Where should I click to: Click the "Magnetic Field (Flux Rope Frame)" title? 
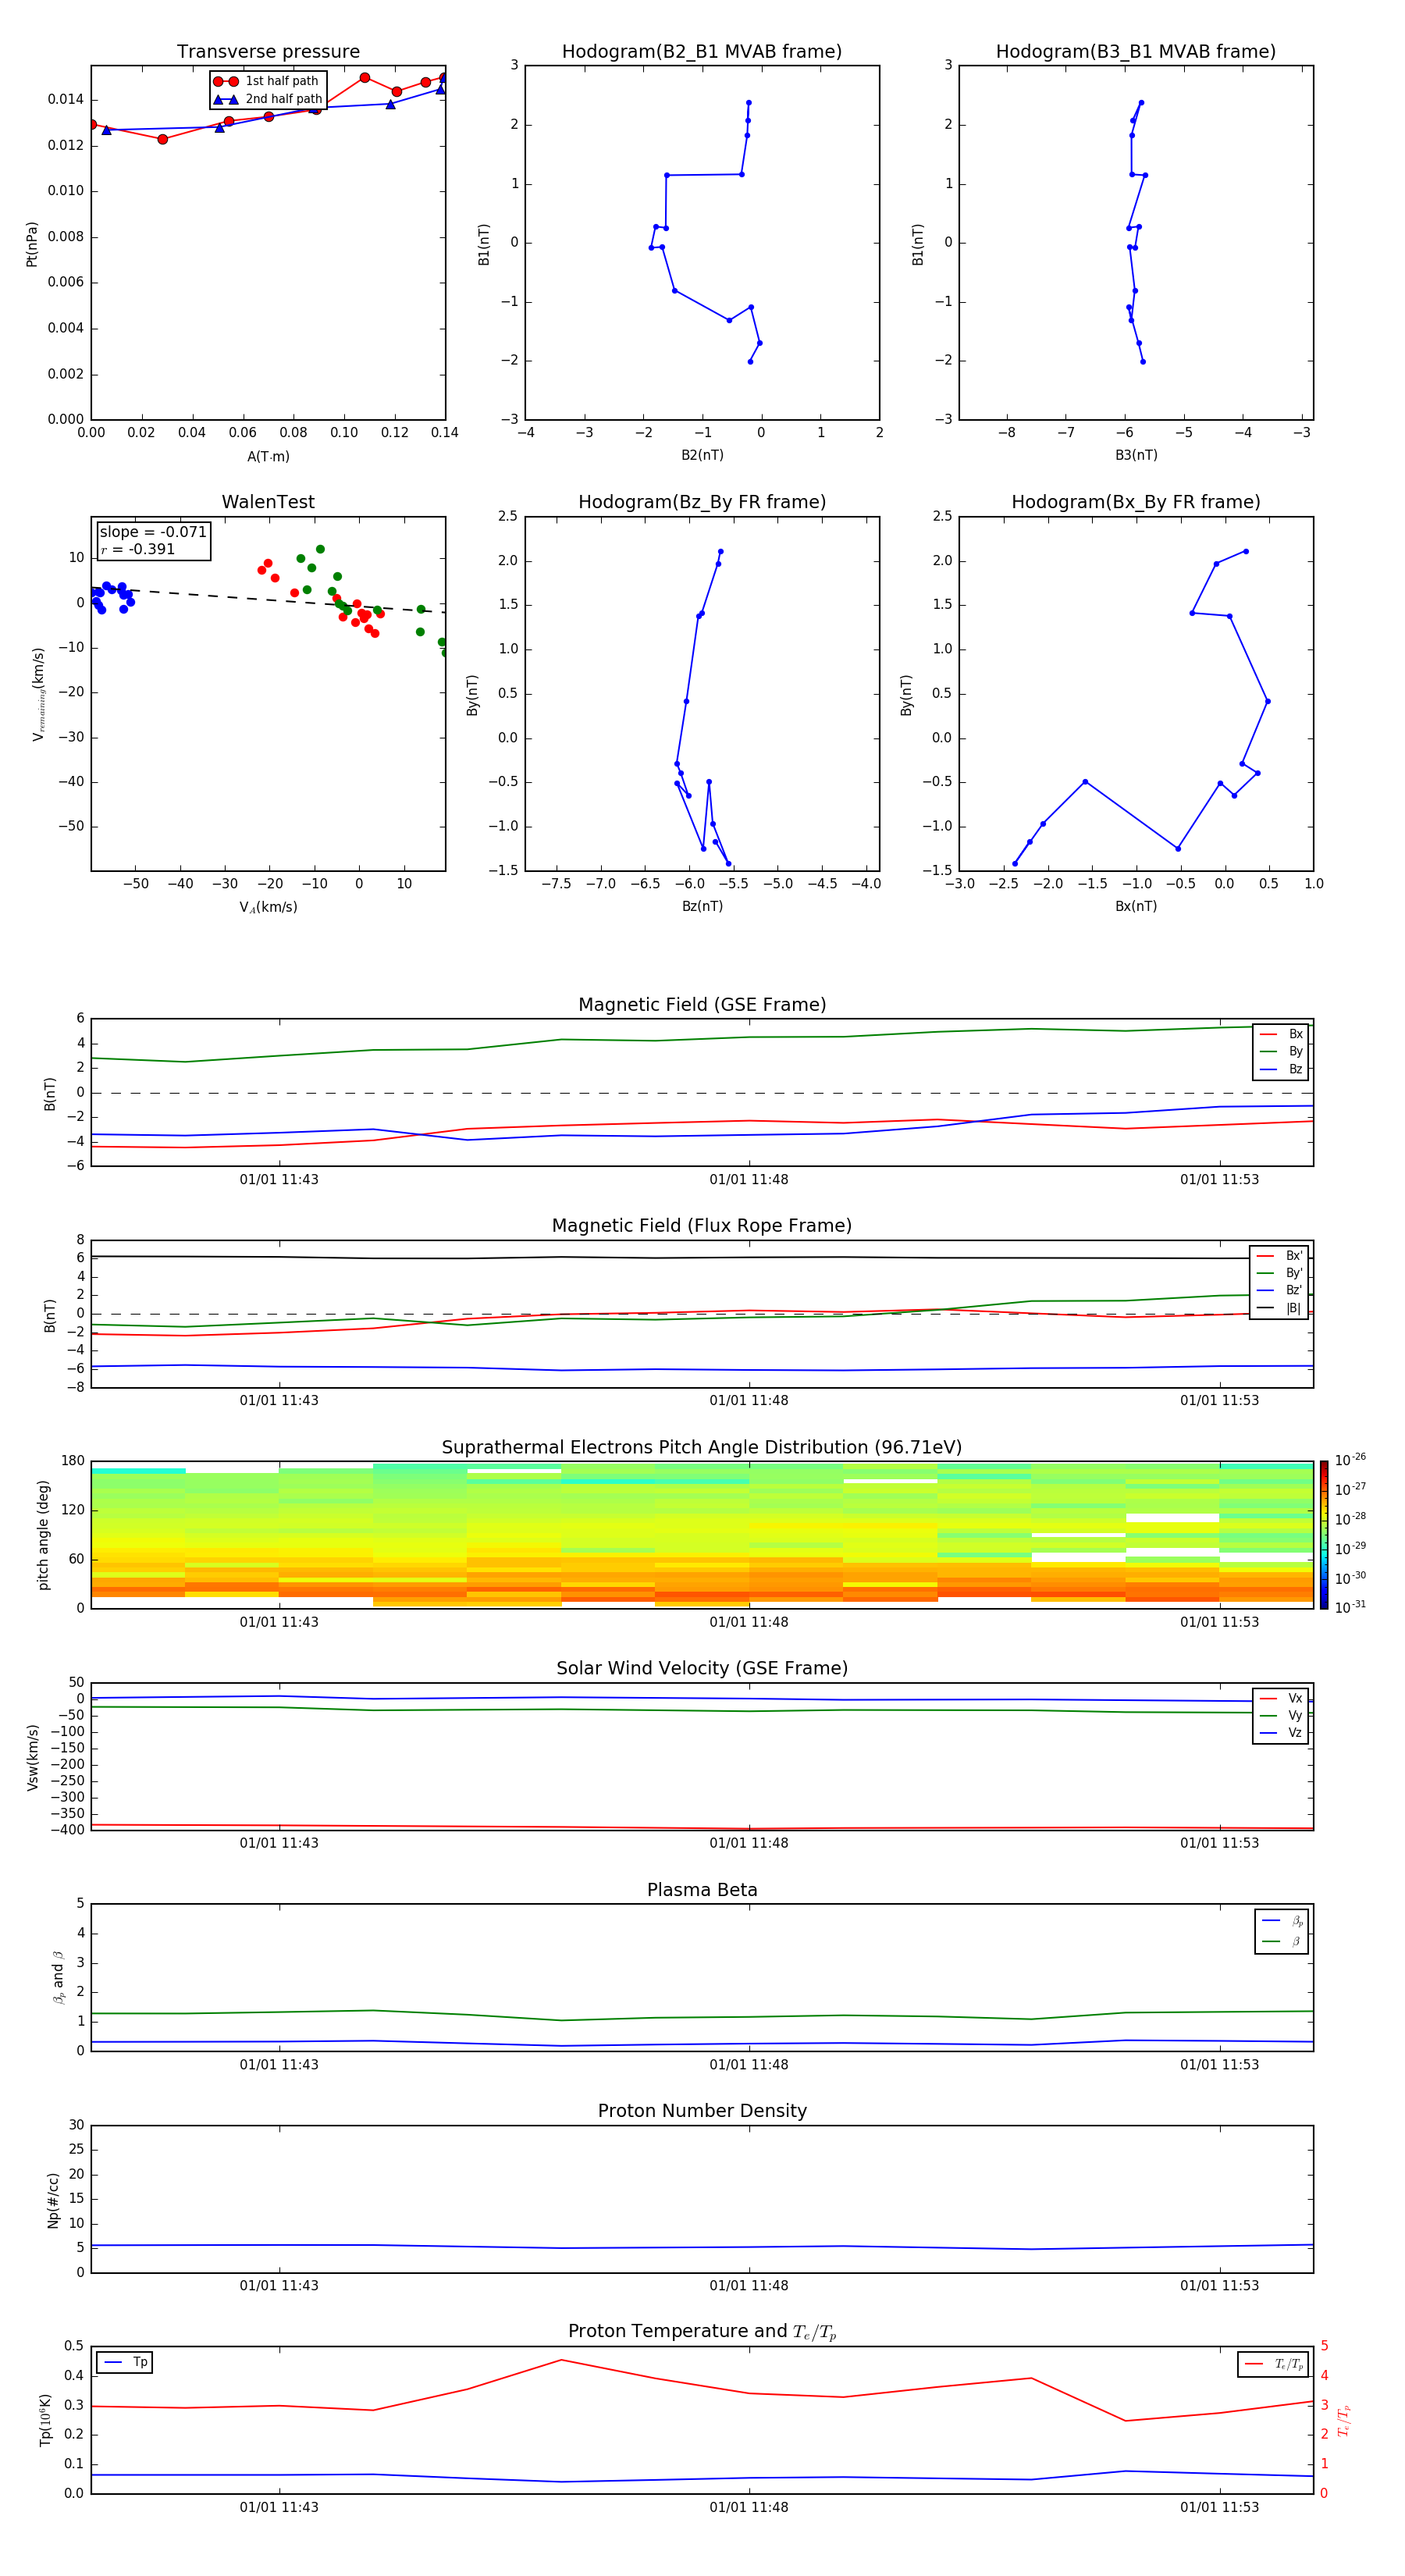(x=702, y=1226)
